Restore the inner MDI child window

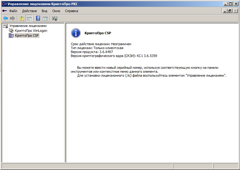(x=230, y=11)
